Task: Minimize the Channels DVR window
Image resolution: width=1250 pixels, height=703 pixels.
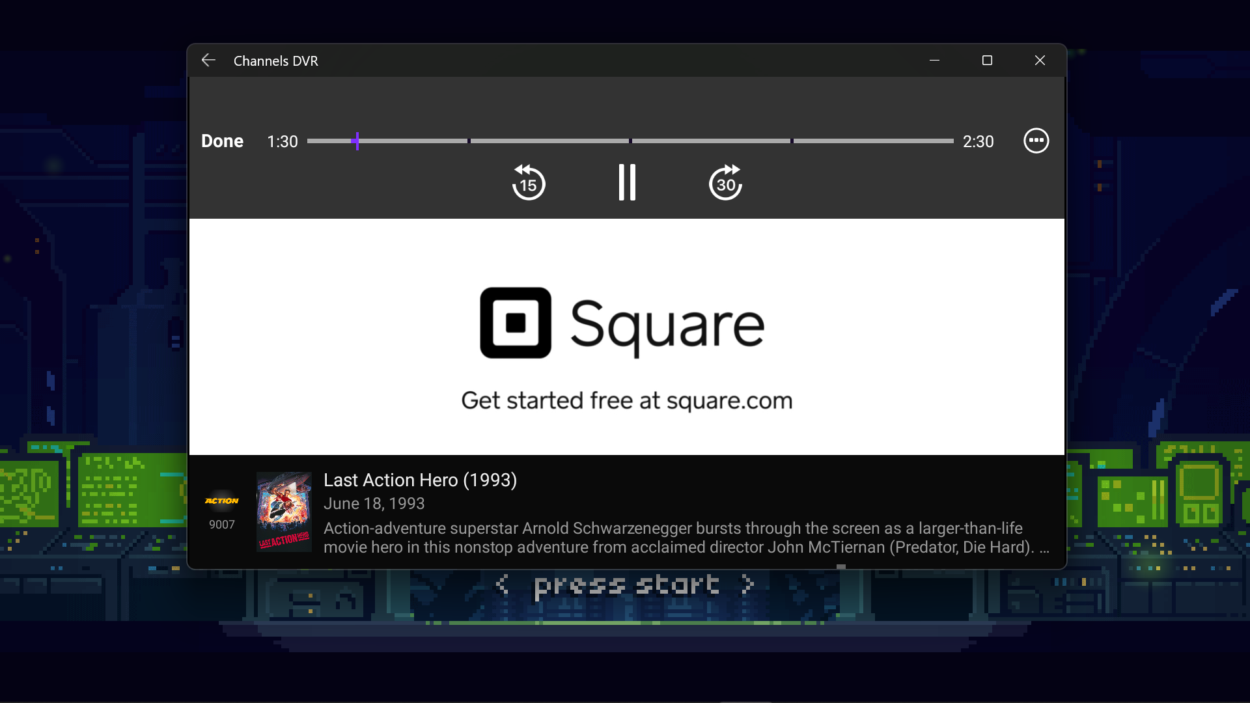Action: (934, 61)
